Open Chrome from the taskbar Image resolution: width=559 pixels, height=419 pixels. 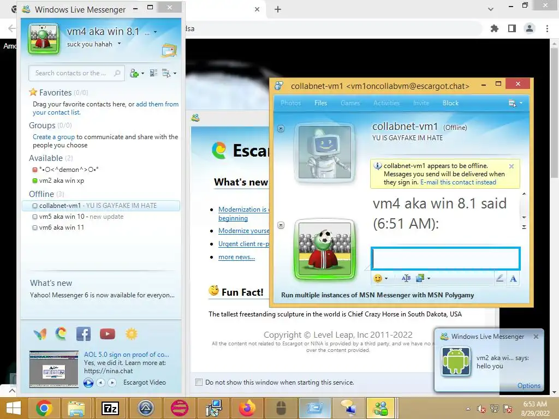[x=44, y=408]
